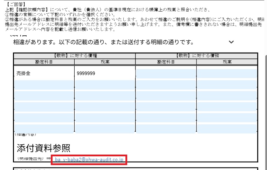Viewport: 267px width, 170px height.
Task: Select fourth-row 残高 field under 債権
Action: pos(104,107)
